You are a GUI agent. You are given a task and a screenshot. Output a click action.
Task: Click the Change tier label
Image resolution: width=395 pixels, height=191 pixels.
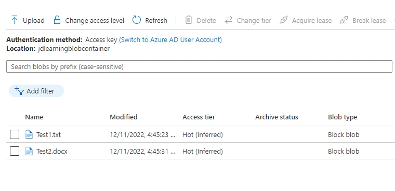coord(254,20)
